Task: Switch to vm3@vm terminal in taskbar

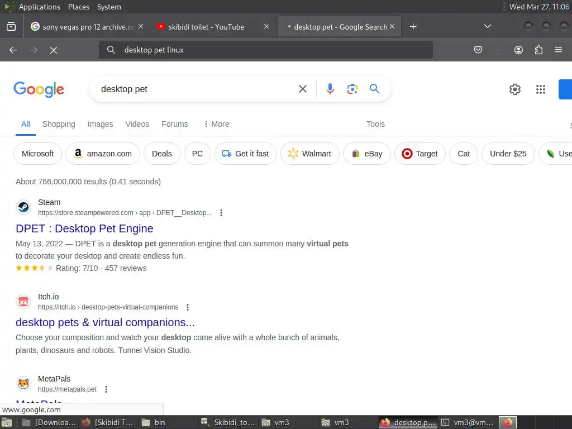Action: 468,422
